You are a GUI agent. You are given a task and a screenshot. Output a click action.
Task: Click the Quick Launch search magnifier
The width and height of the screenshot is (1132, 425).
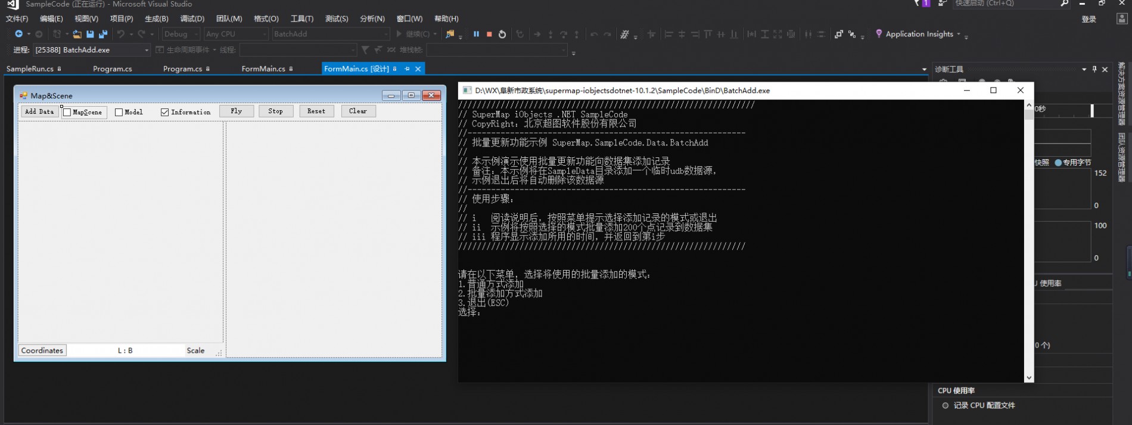tap(1065, 4)
